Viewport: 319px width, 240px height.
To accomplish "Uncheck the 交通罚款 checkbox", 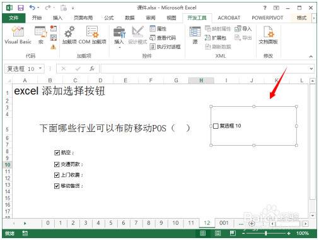I will pyautogui.click(x=57, y=165).
